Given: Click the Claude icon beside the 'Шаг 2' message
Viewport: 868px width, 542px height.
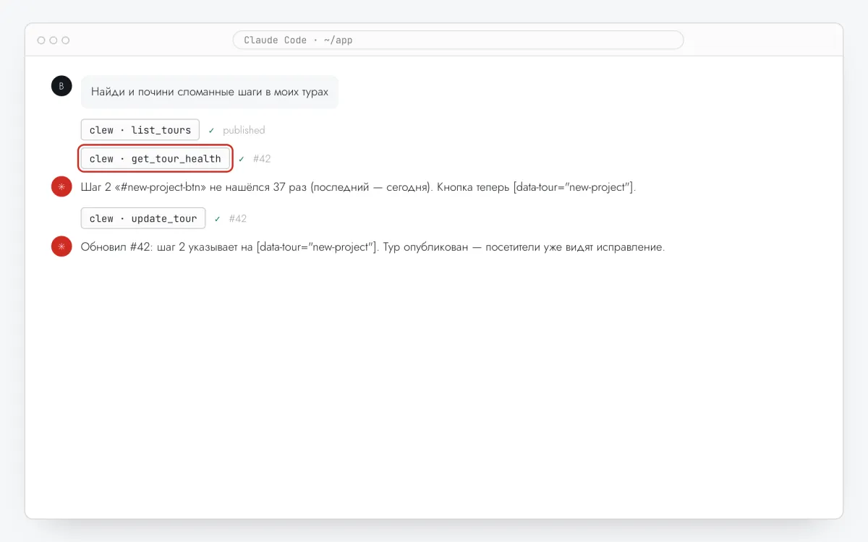Looking at the screenshot, I should tap(61, 187).
